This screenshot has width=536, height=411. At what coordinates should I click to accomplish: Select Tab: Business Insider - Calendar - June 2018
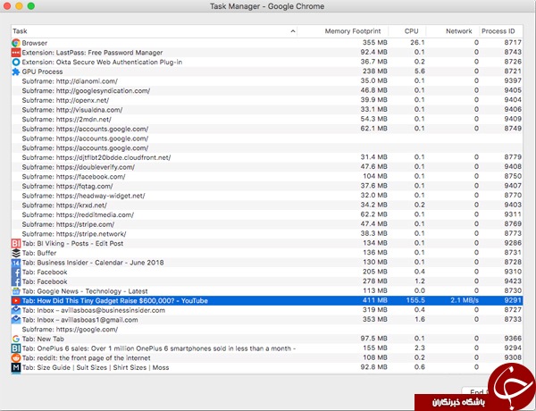coord(266,263)
